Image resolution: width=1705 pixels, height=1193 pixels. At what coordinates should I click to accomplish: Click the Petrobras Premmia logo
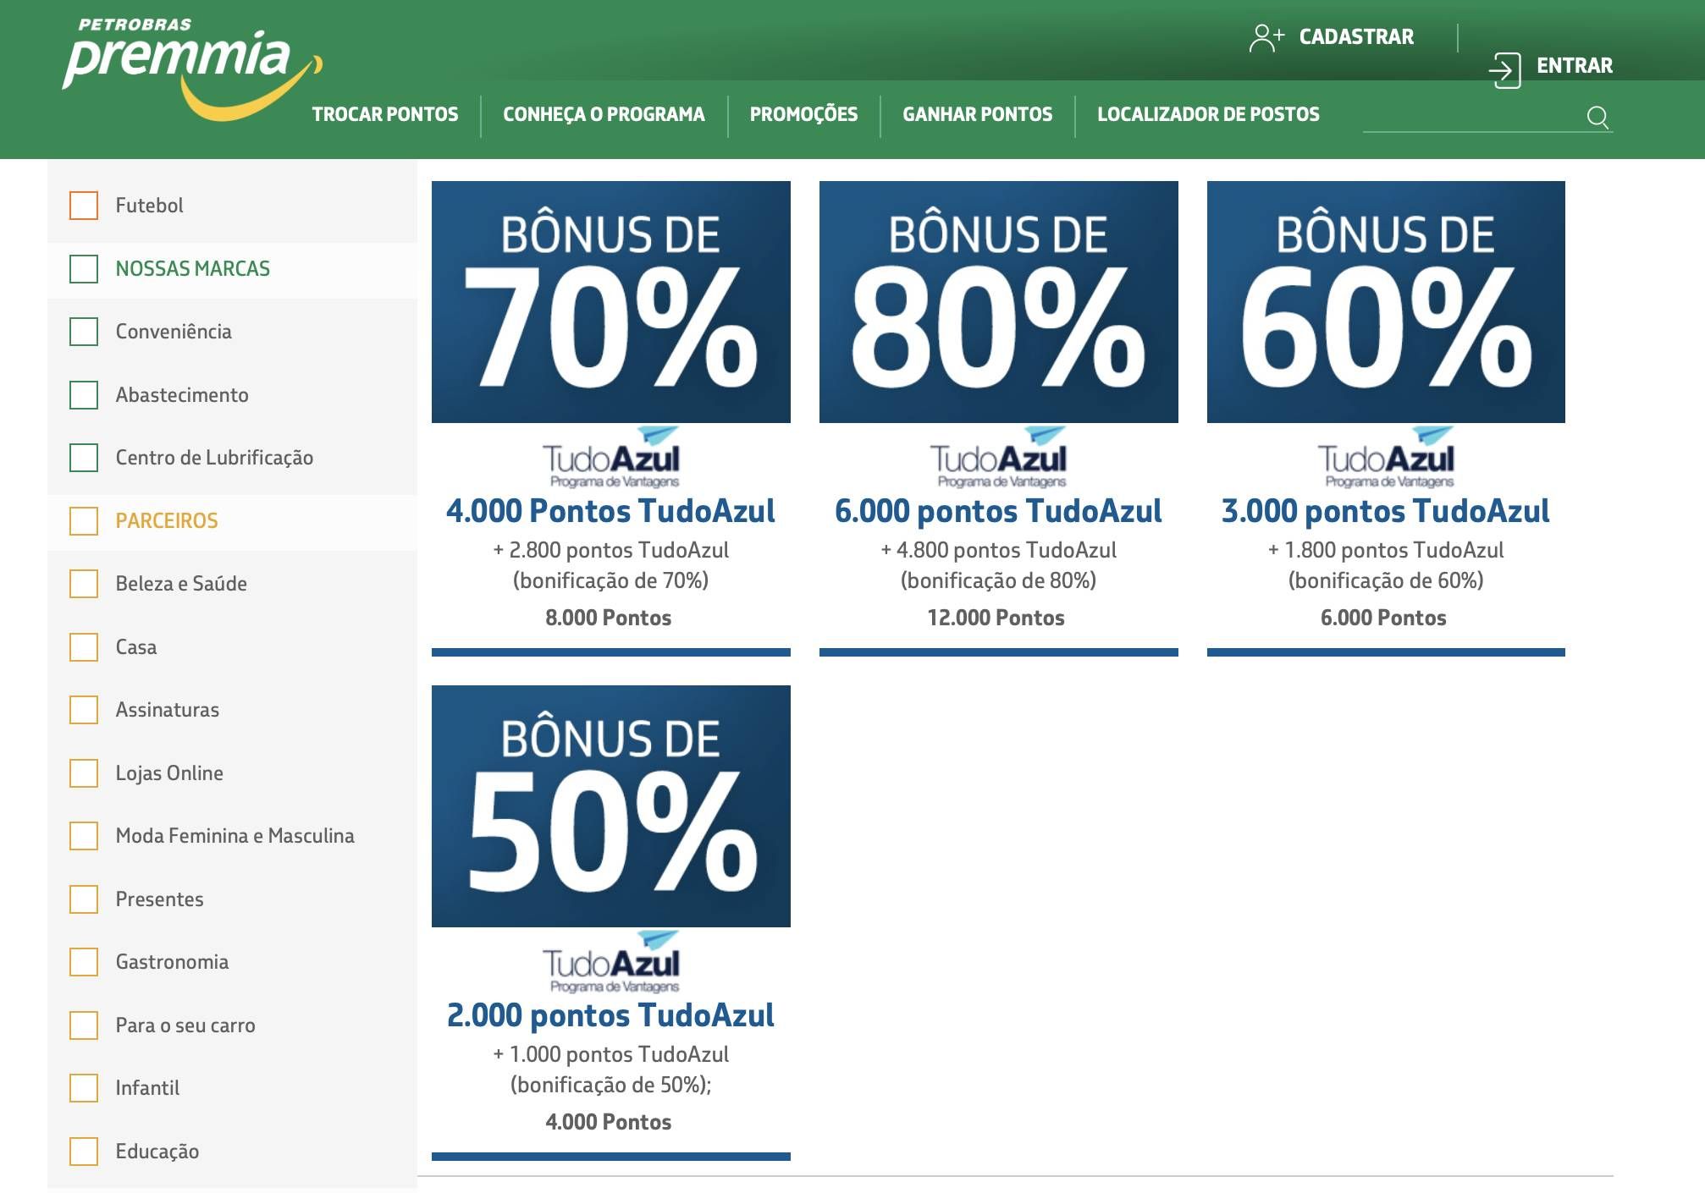[x=192, y=69]
